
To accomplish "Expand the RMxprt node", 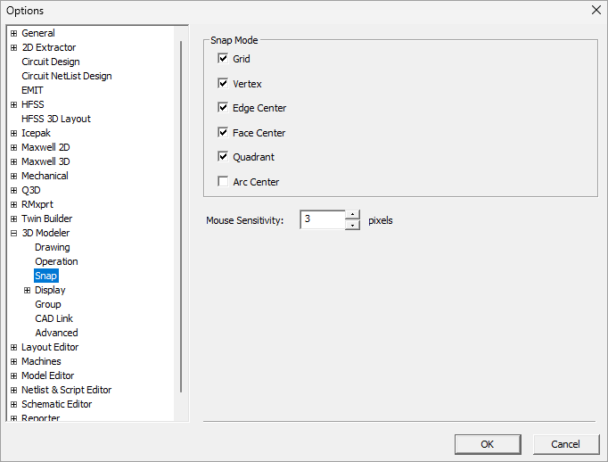I will coord(14,205).
